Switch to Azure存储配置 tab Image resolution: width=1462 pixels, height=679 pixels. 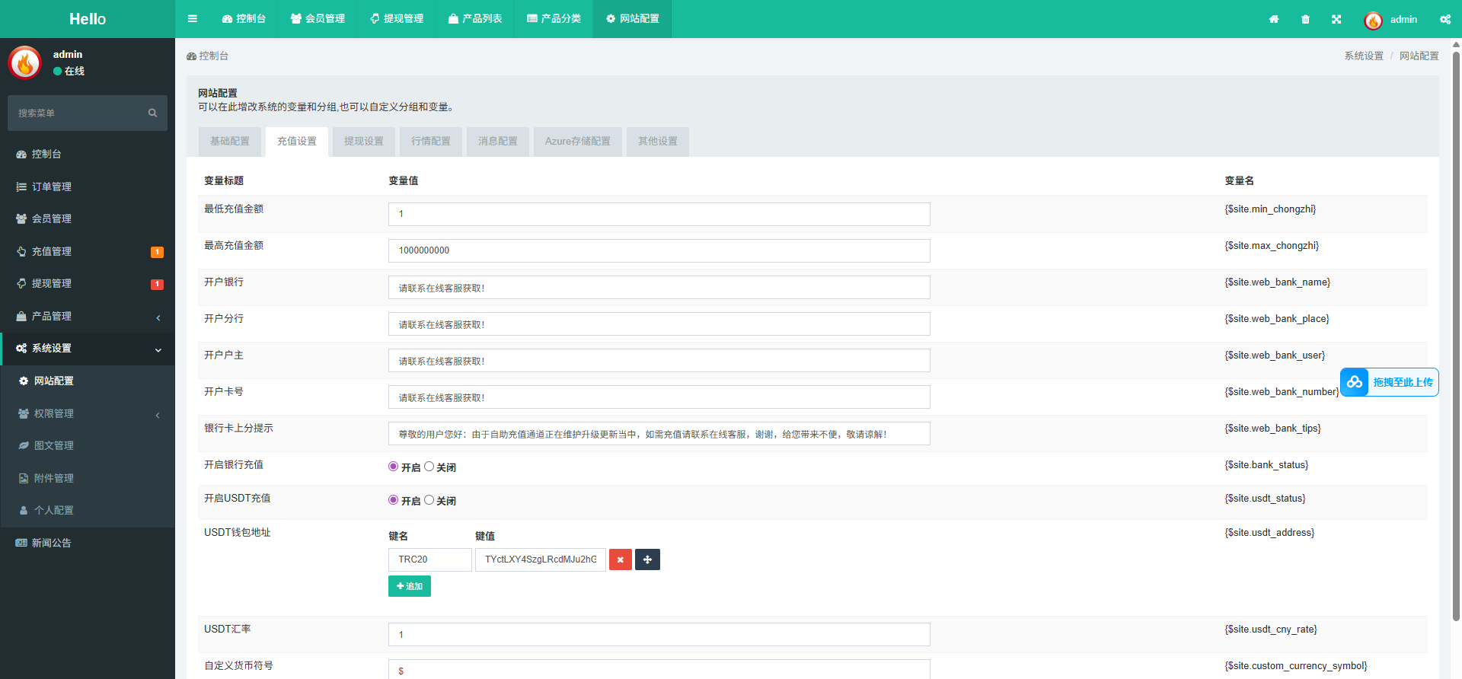pyautogui.click(x=578, y=142)
